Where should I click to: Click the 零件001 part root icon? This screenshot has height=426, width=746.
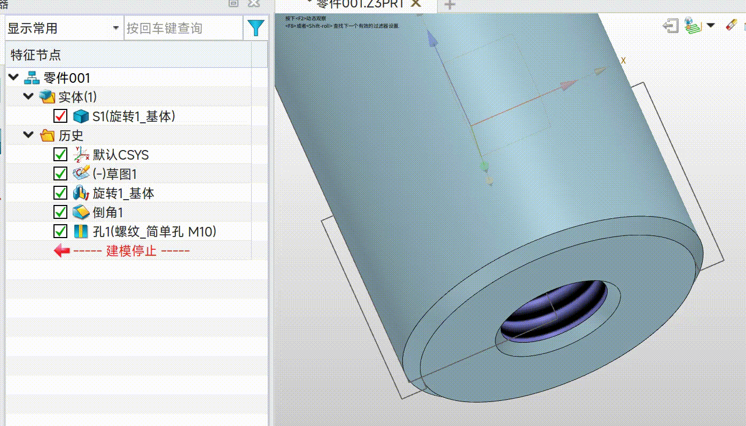(x=32, y=78)
